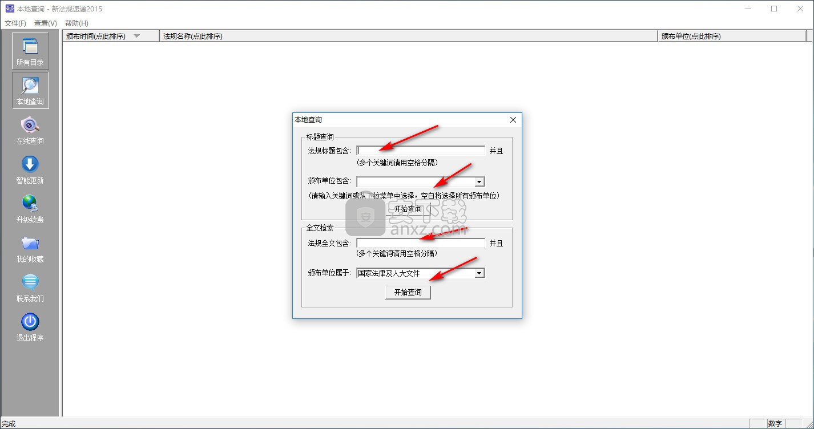Click 完成 status bar text
The width and height of the screenshot is (814, 429).
pyautogui.click(x=9, y=424)
